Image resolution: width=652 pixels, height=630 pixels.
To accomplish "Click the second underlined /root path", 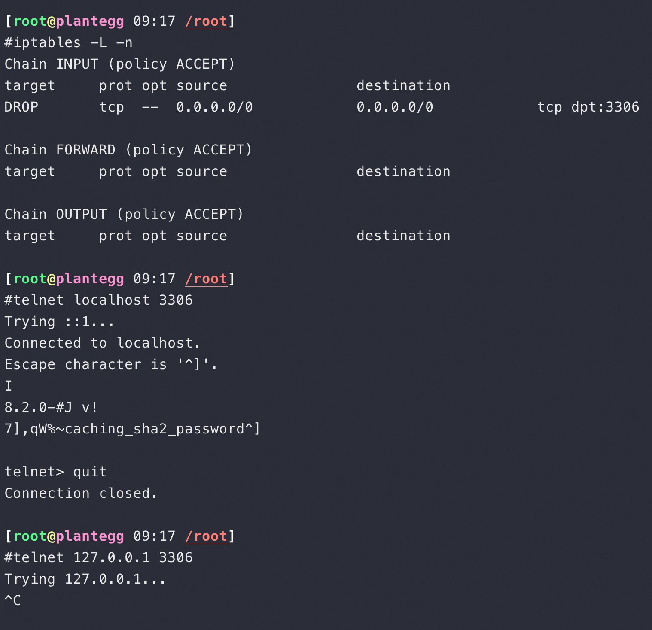I will pos(206,279).
